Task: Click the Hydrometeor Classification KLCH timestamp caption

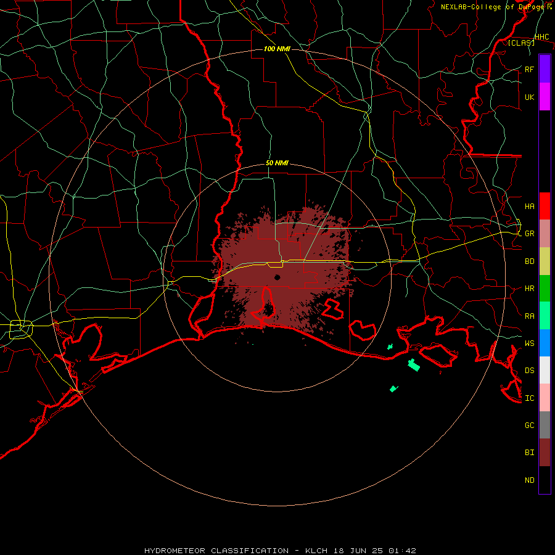Action: point(281,551)
